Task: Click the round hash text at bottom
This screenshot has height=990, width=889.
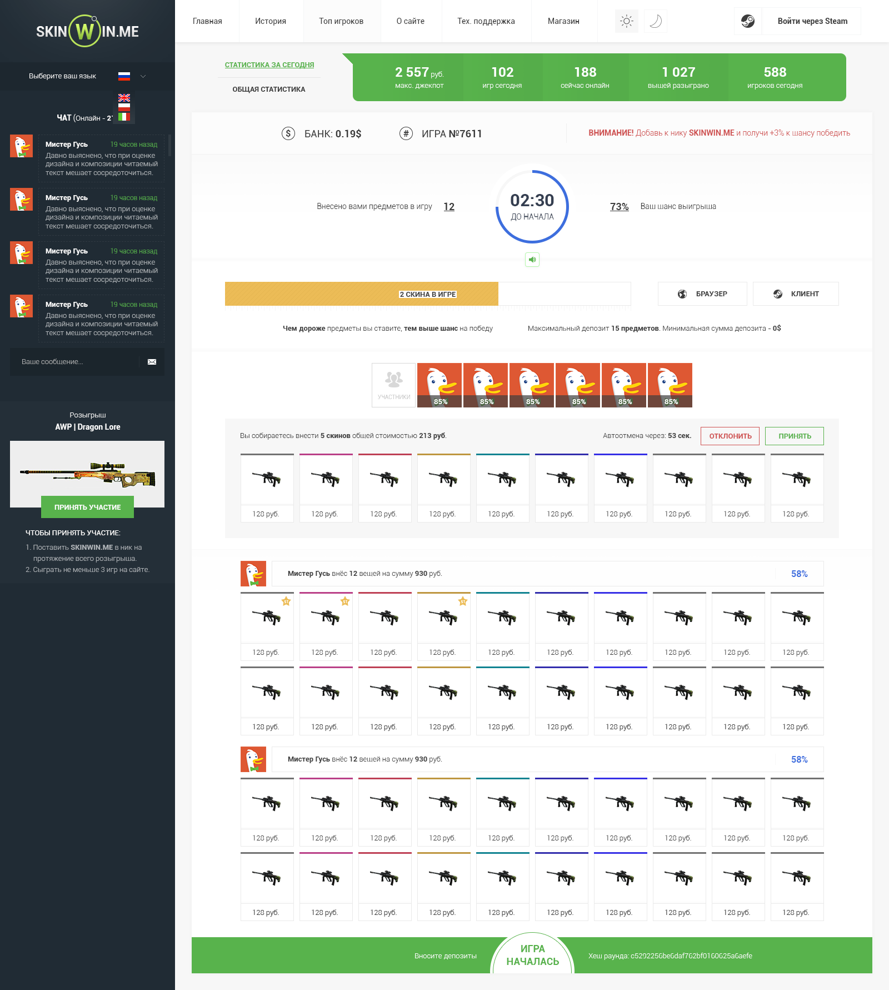Action: point(670,956)
